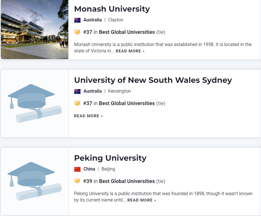The height and width of the screenshot is (216, 261).
Task: Click Best Global Universities in Peking's ranking
Action: tap(127, 181)
